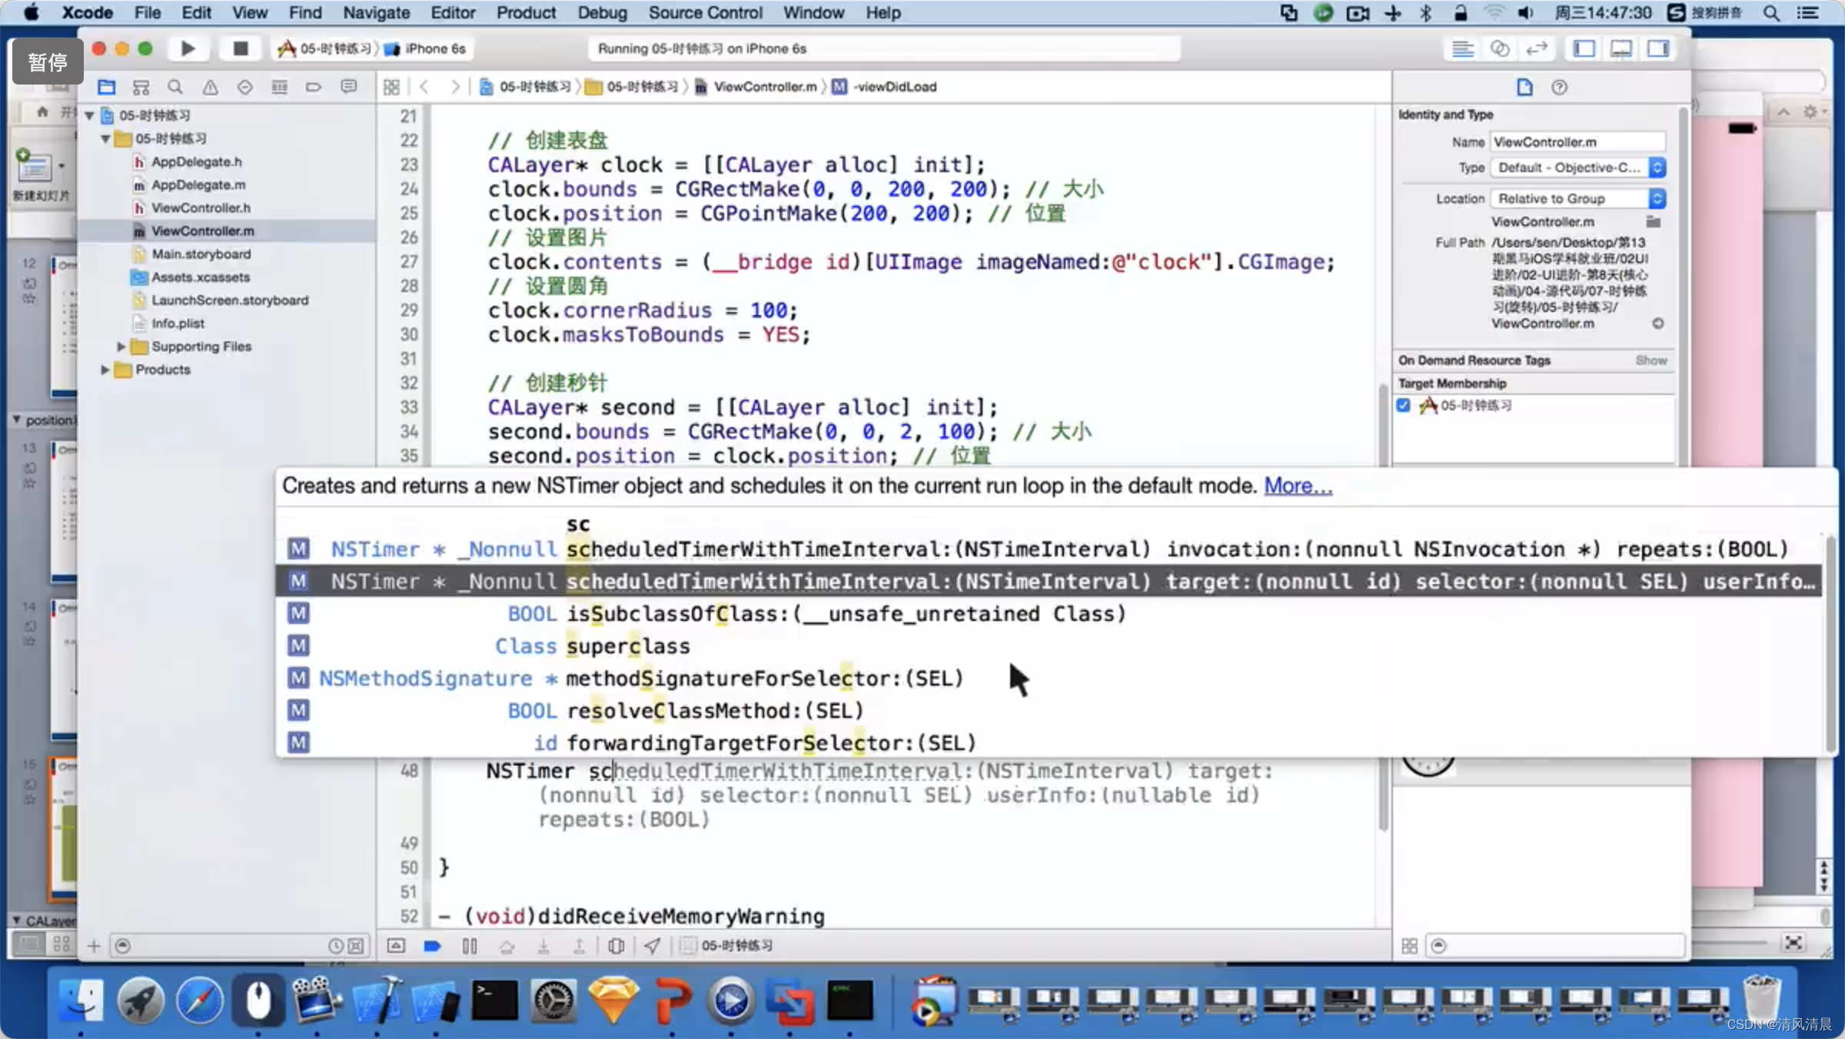Click More link in NSTimer tooltip
This screenshot has width=1845, height=1039.
1296,485
